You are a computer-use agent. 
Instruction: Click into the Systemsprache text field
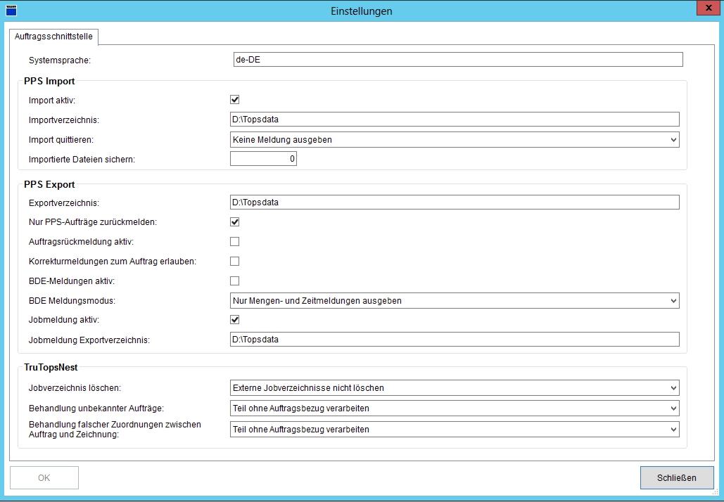[x=457, y=60]
